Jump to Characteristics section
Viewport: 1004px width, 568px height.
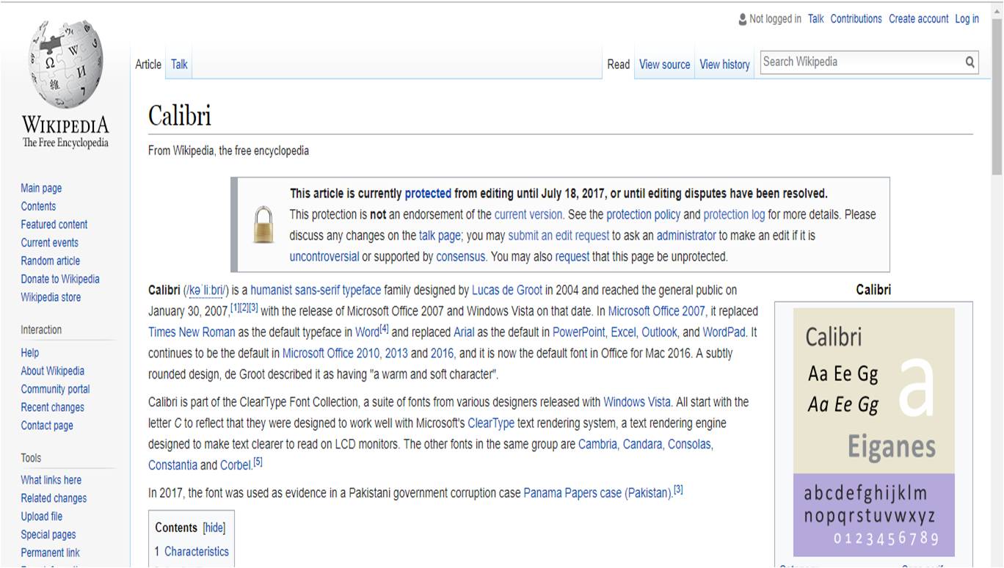[196, 552]
